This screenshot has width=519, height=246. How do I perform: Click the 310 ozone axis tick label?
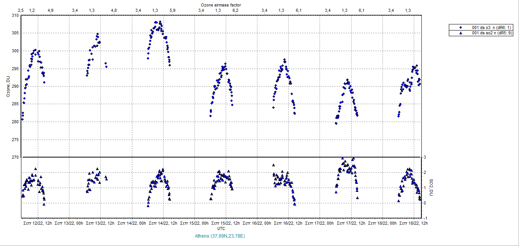(14, 15)
